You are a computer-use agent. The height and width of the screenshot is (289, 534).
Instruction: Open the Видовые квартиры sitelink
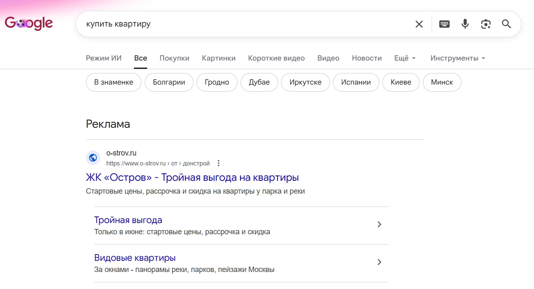135,258
